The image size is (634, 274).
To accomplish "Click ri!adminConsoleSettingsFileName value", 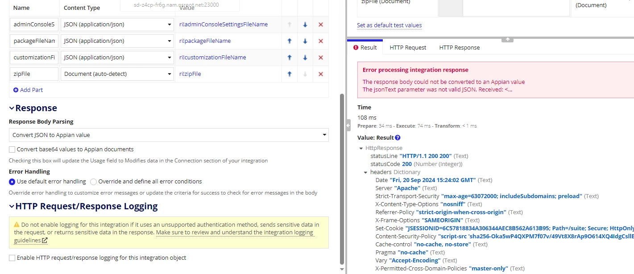I will click(x=224, y=25).
